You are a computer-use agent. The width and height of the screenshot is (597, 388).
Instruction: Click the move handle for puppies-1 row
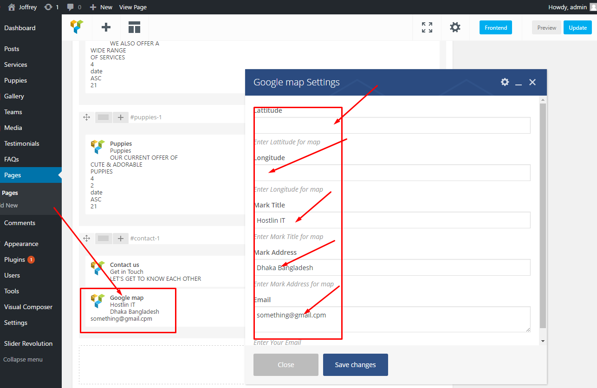tap(86, 117)
